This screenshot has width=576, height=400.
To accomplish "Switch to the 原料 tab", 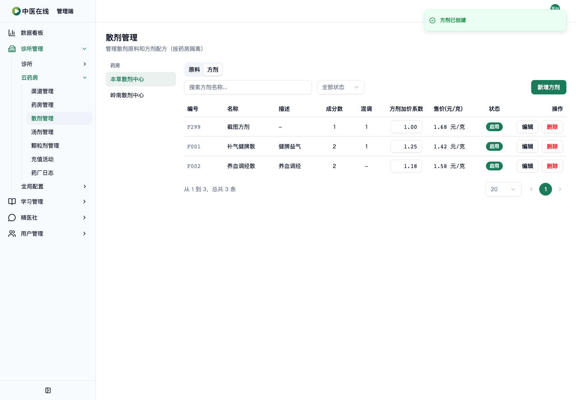I will pyautogui.click(x=194, y=70).
